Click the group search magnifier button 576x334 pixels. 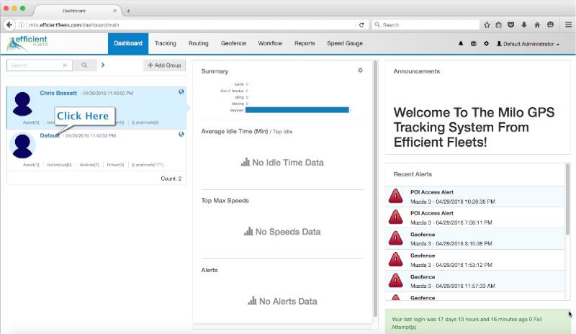tap(84, 65)
